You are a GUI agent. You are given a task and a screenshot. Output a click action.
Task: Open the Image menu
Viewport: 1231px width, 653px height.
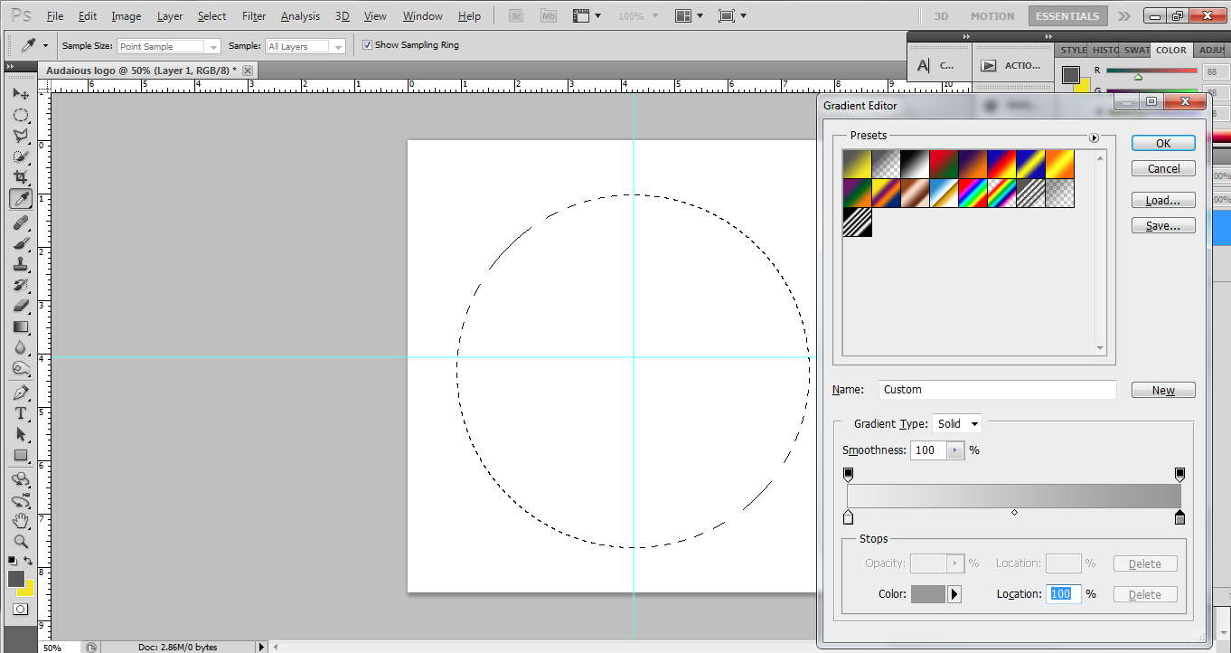coord(127,16)
